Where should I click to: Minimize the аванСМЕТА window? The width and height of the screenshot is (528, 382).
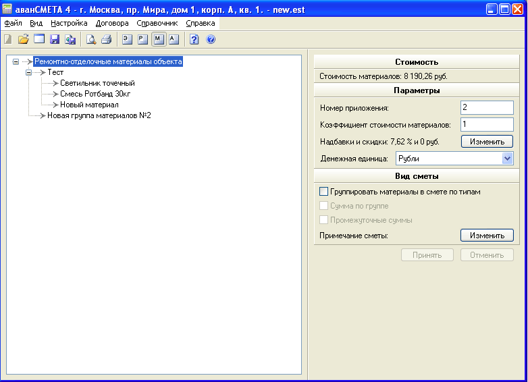(492, 9)
